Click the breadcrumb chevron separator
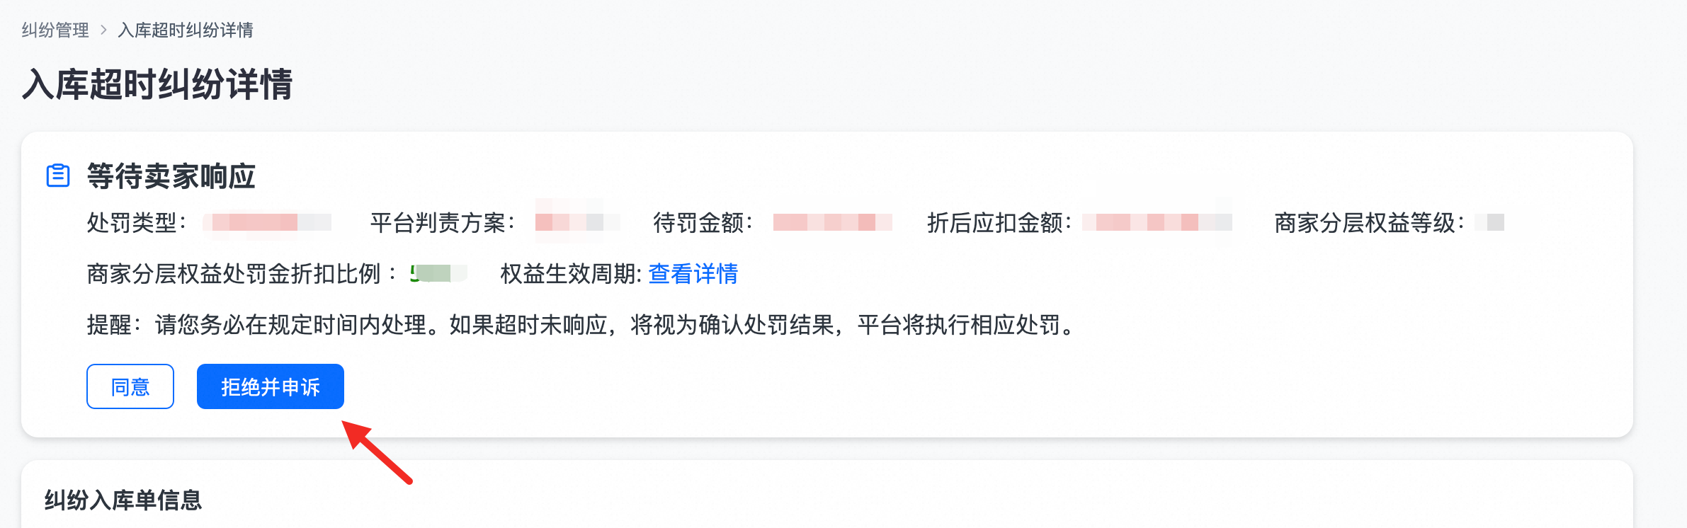Screen dimensions: 1687x528 (103, 30)
